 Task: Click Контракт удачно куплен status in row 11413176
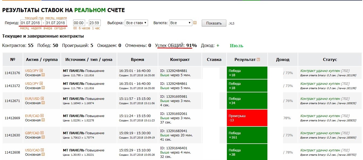coord(320,71)
